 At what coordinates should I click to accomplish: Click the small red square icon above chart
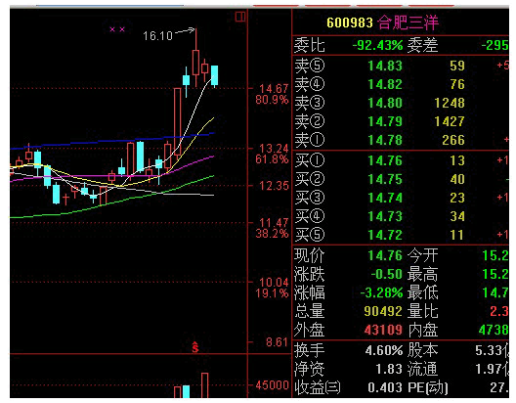click(240, 17)
